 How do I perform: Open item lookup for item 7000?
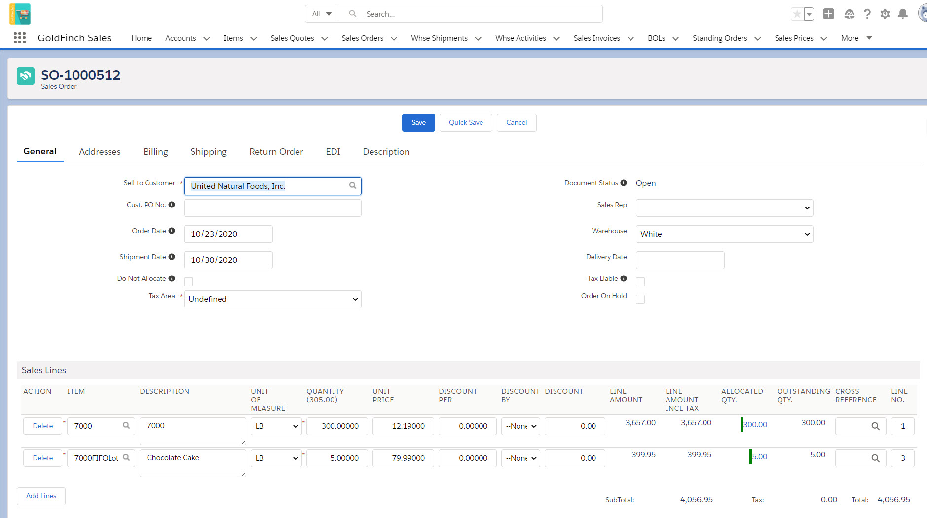coord(126,426)
